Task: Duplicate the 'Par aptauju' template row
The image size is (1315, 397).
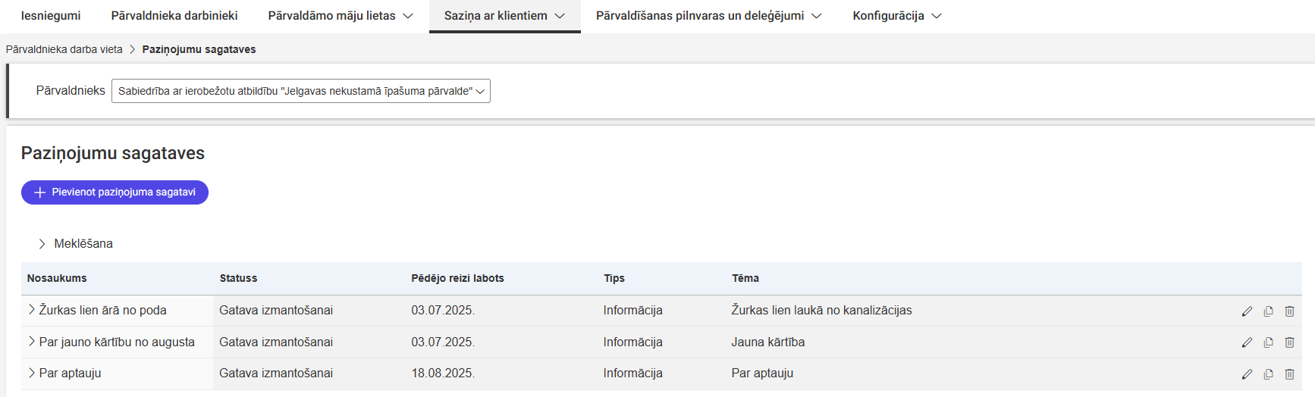Action: pyautogui.click(x=1268, y=374)
